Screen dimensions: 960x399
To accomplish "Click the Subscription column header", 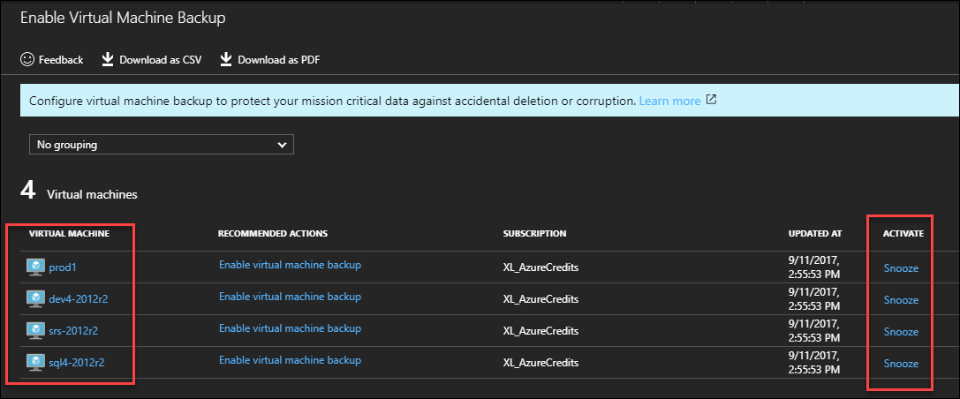I will coord(534,234).
